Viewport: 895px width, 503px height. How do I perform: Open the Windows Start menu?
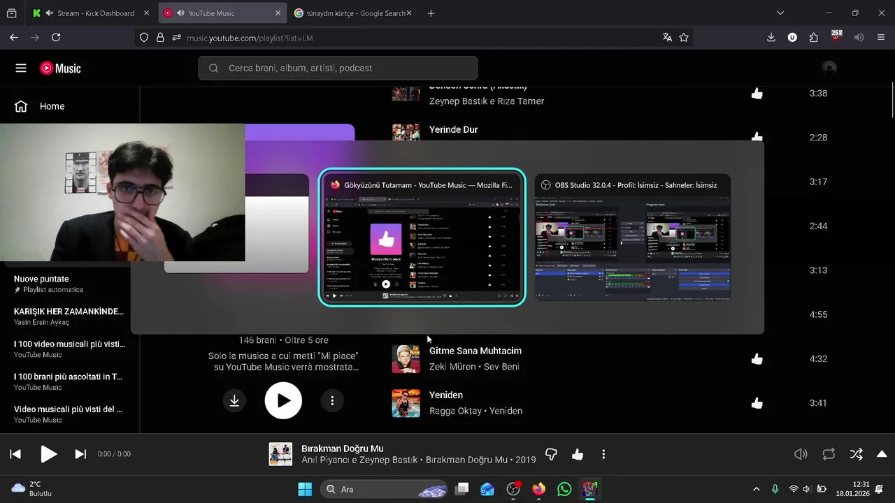click(305, 489)
